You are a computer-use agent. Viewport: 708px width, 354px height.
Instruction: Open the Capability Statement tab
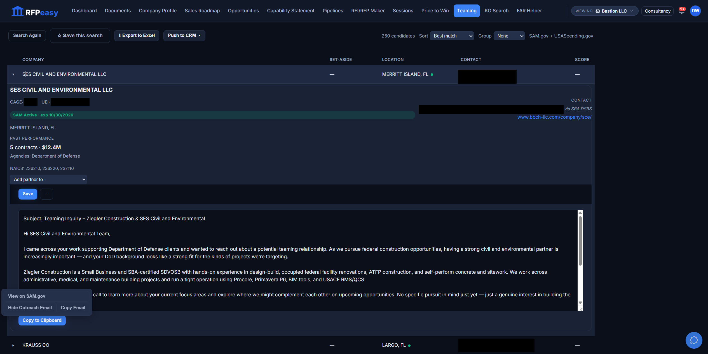pyautogui.click(x=290, y=11)
